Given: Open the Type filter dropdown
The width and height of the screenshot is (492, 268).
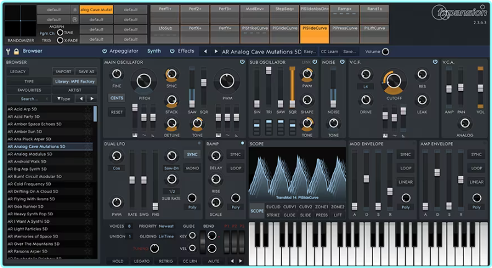Looking at the screenshot, I should (64, 99).
